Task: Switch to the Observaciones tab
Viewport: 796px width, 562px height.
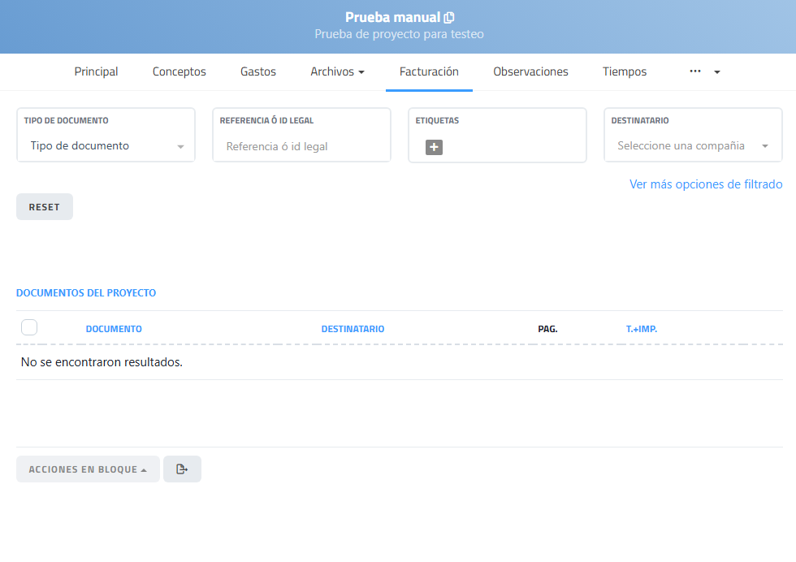Action: (x=530, y=71)
